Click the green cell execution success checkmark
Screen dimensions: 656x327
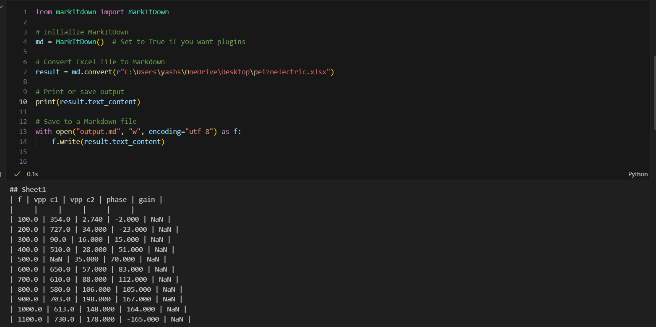(x=17, y=174)
